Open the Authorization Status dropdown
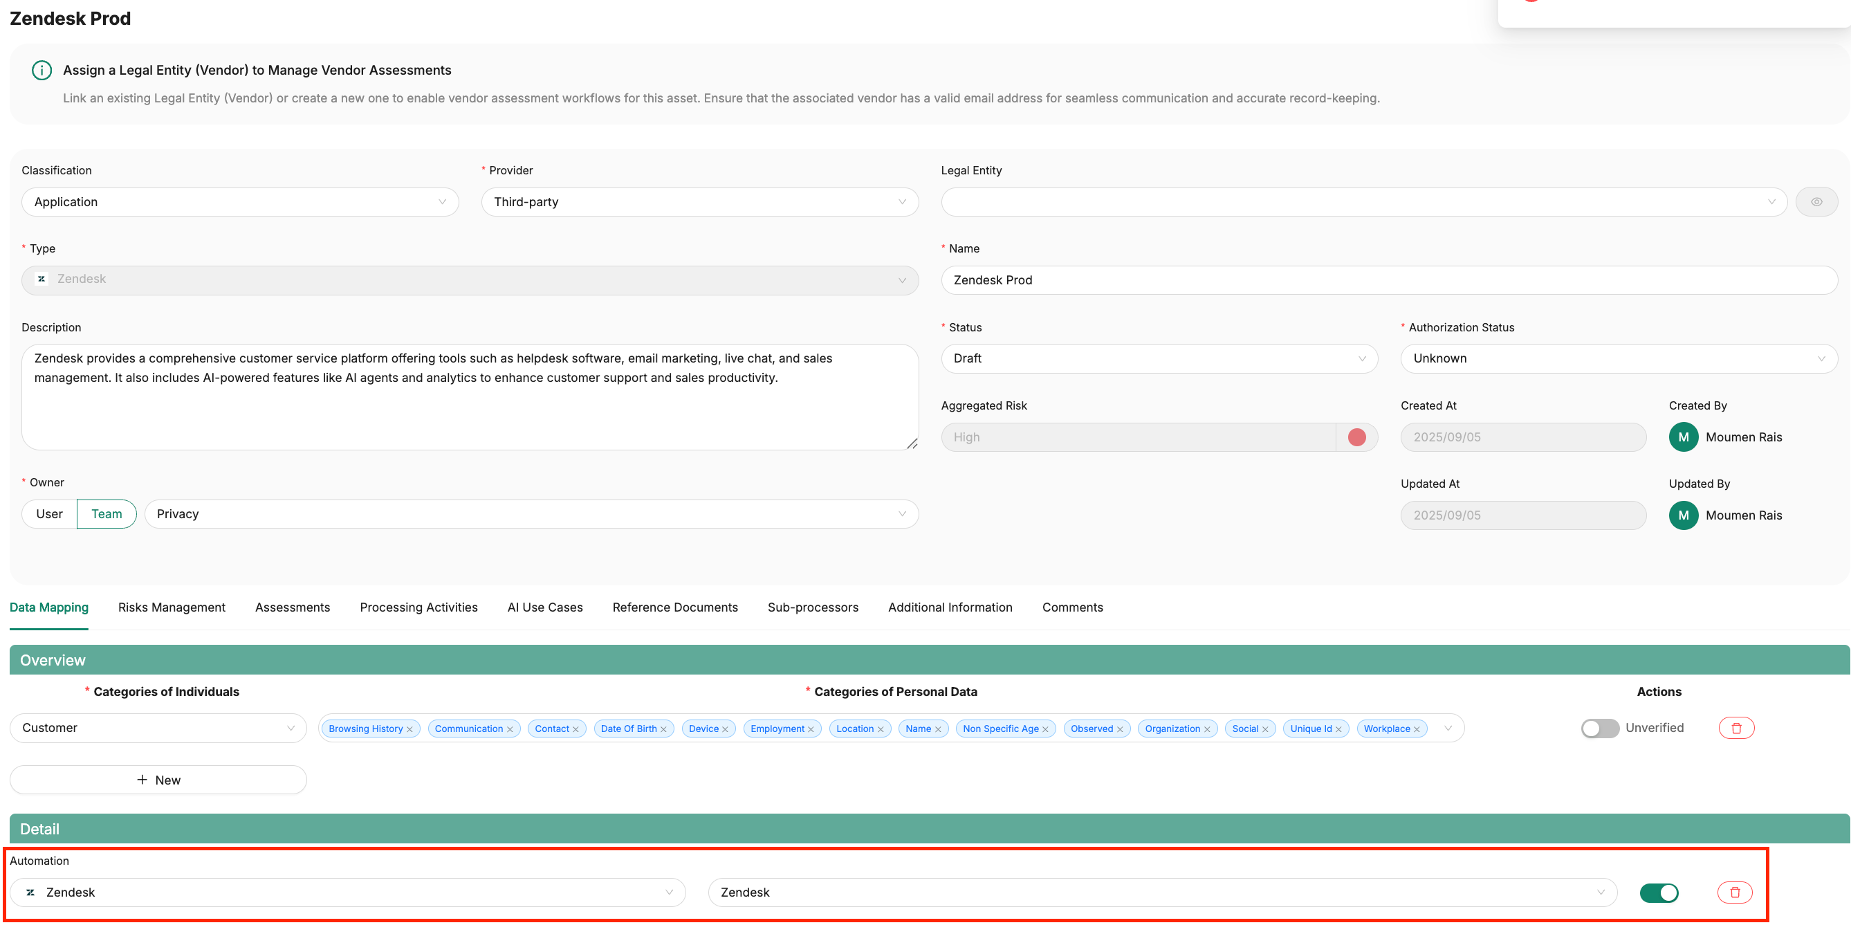1851x934 pixels. 1619,358
